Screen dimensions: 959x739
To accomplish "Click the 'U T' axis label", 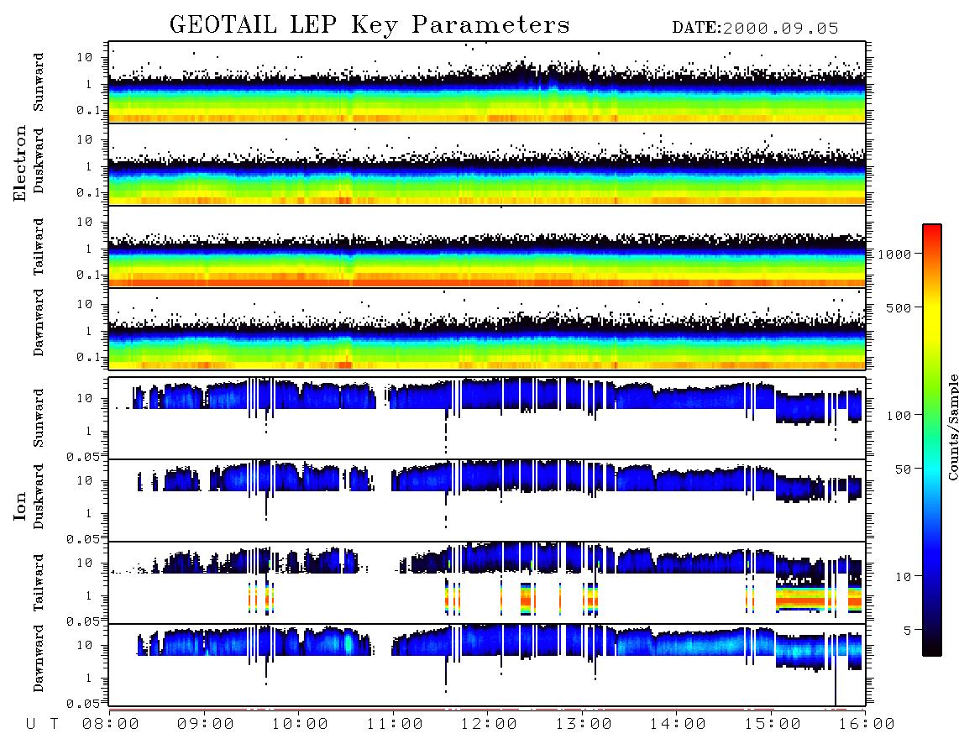I will point(42,724).
